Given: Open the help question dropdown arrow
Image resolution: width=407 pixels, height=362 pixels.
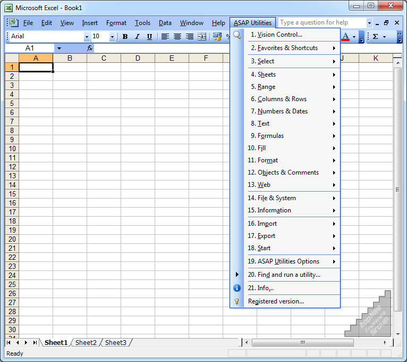Looking at the screenshot, I should click(x=369, y=23).
